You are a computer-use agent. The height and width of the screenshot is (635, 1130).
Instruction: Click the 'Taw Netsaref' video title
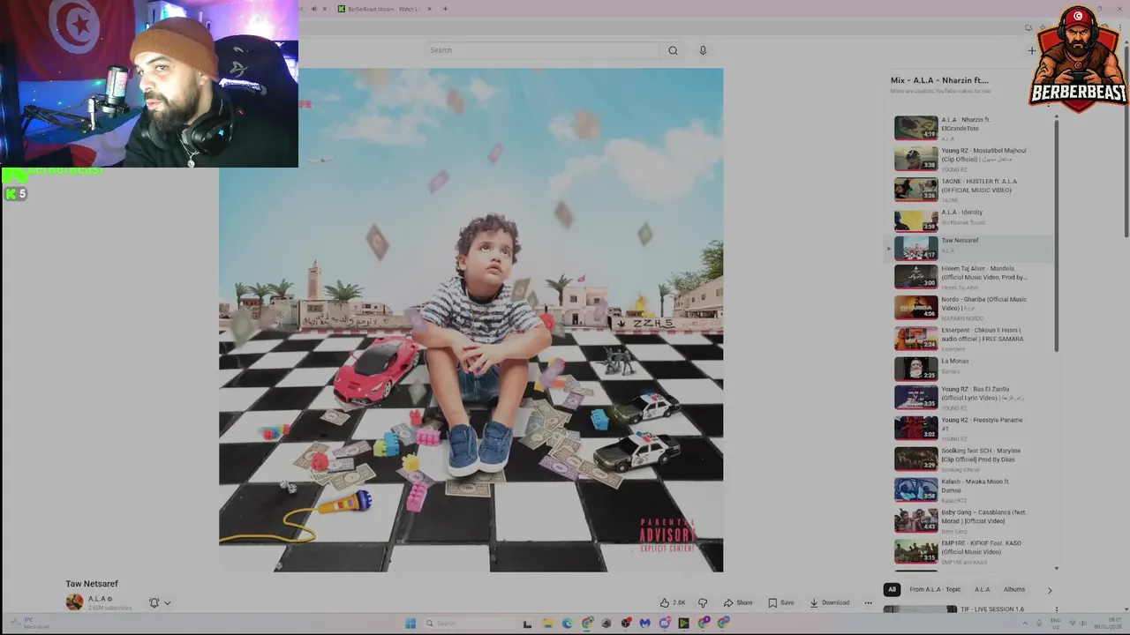click(92, 584)
